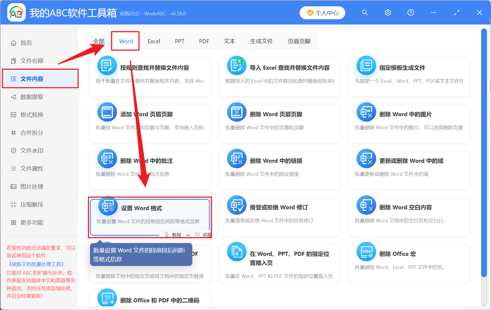Image resolution: width=491 pixels, height=310 pixels.
Task: Go to 首页 in the sidebar
Action: (x=26, y=43)
